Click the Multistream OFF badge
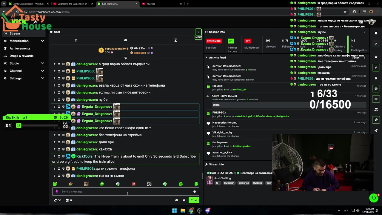 point(247,41)
